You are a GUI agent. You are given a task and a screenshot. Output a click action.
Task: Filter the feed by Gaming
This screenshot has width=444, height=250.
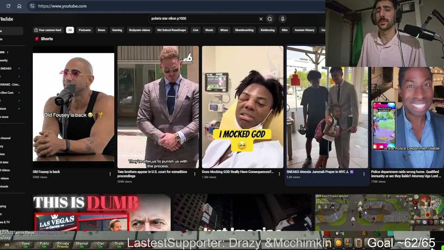[117, 30]
